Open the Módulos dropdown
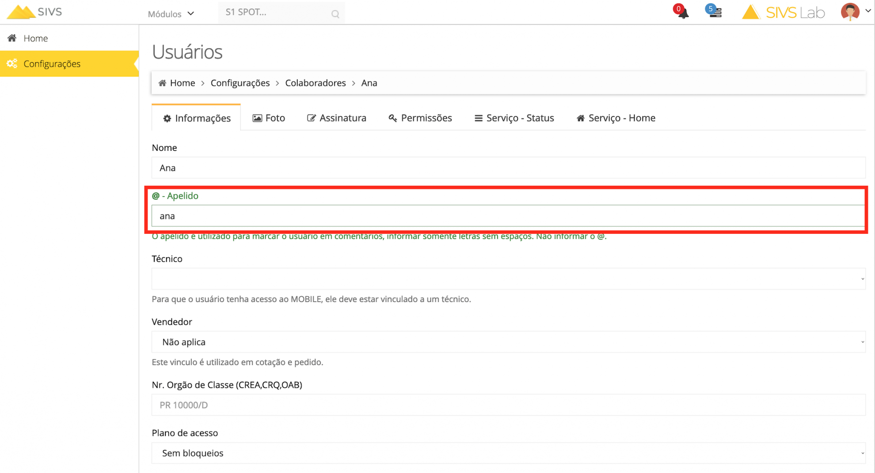 (x=171, y=14)
